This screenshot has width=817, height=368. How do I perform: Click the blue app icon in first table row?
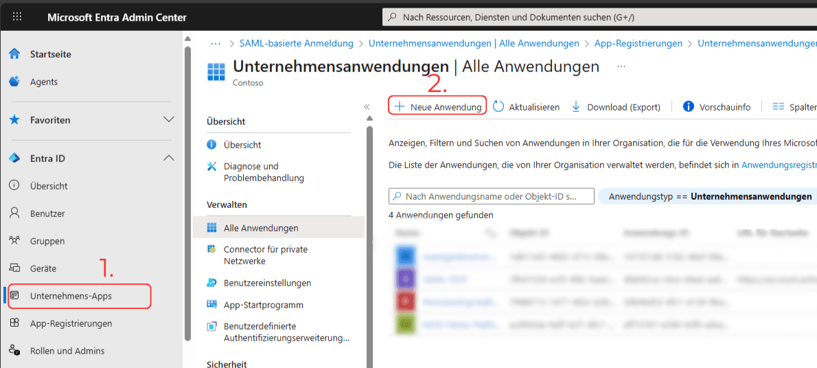pyautogui.click(x=406, y=257)
